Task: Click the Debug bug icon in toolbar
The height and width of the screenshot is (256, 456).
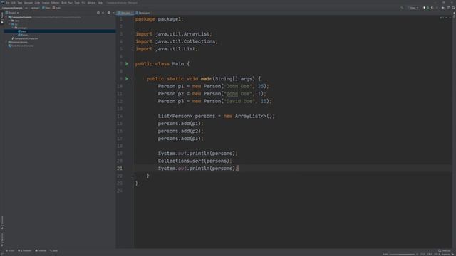Action: 428,8
